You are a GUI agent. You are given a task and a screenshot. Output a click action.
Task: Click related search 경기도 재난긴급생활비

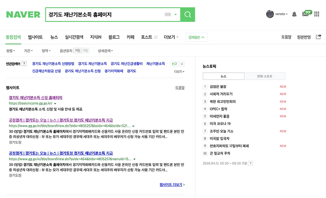pyautogui.click(x=126, y=63)
